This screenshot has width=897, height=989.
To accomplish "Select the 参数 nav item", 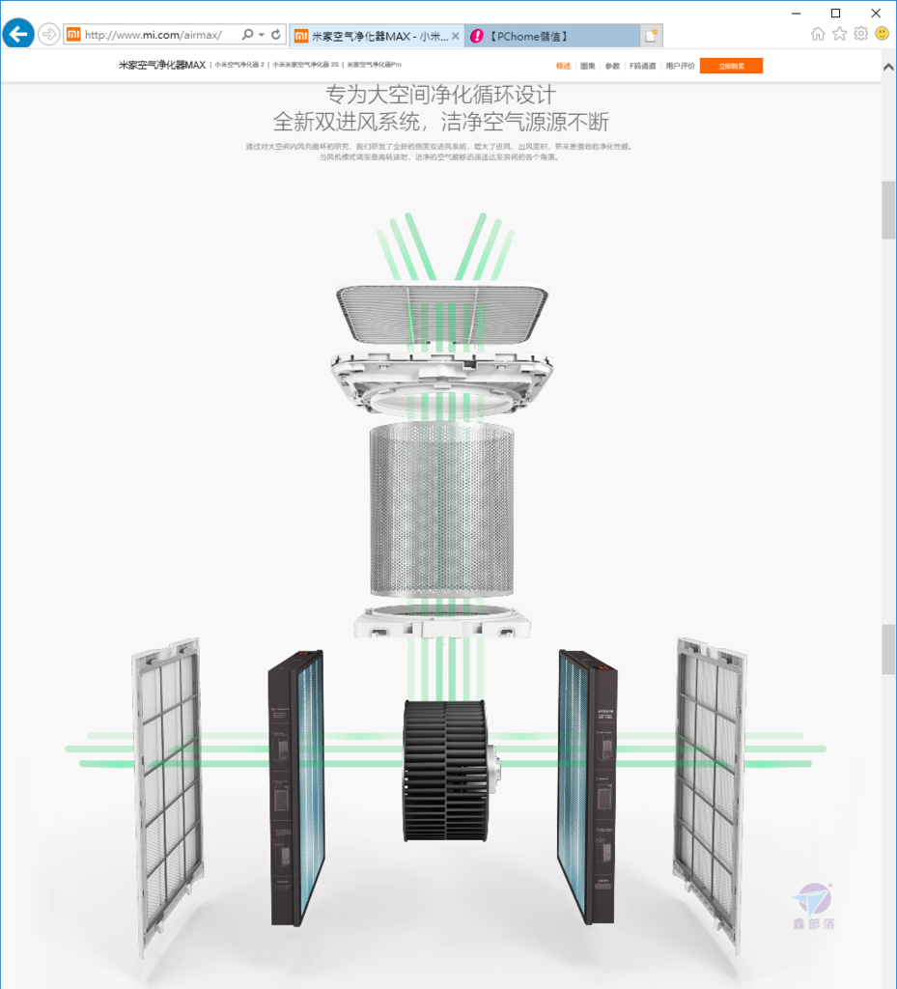I will 612,66.
